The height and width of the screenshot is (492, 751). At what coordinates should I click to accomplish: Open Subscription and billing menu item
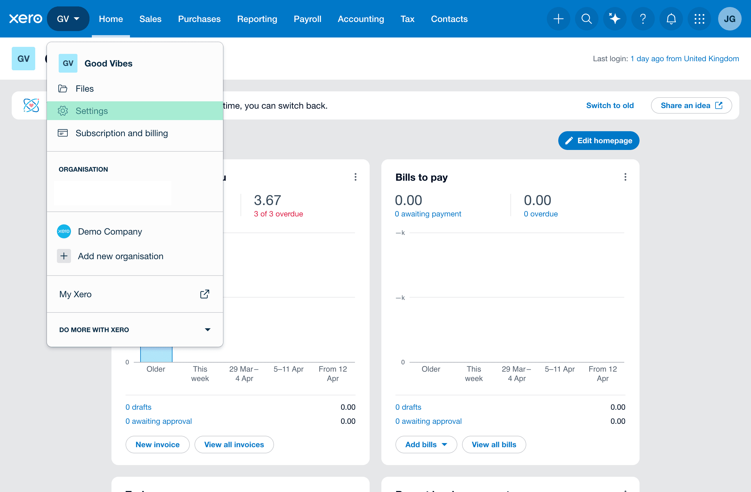pos(121,133)
